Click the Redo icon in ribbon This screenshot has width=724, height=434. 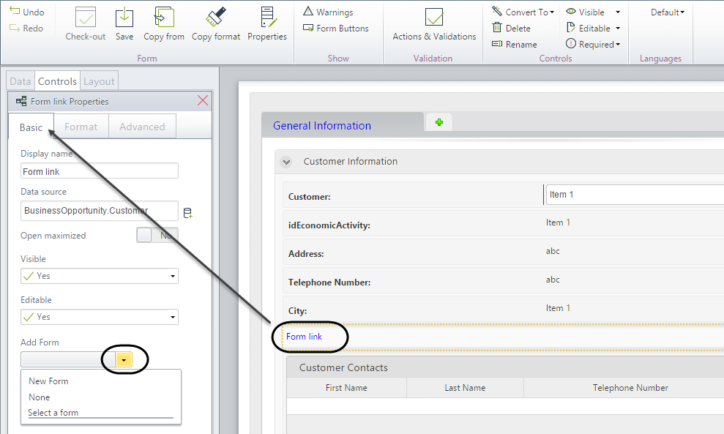pos(15,28)
